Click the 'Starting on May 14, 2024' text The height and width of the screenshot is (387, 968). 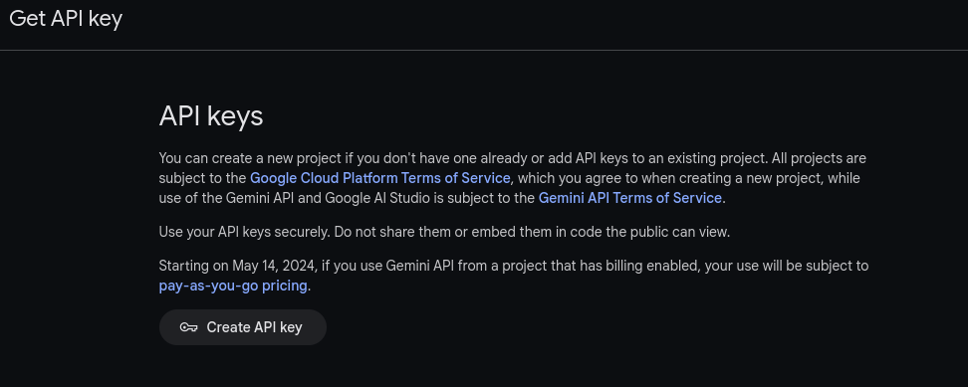(238, 266)
